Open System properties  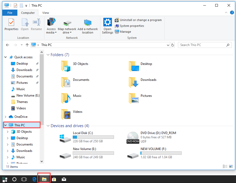(x=129, y=26)
